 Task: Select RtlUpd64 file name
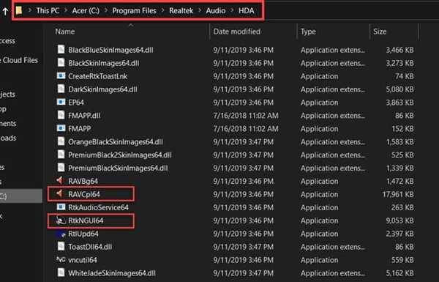point(83,234)
